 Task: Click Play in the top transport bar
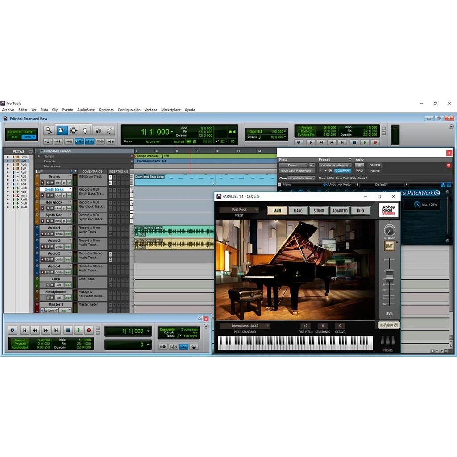(365, 142)
